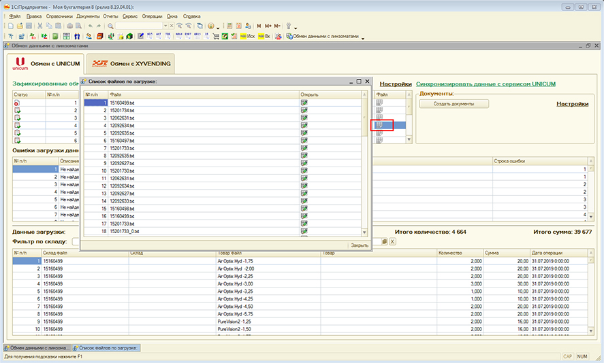Open file icon for 12092634.txt row

[x=304, y=126]
